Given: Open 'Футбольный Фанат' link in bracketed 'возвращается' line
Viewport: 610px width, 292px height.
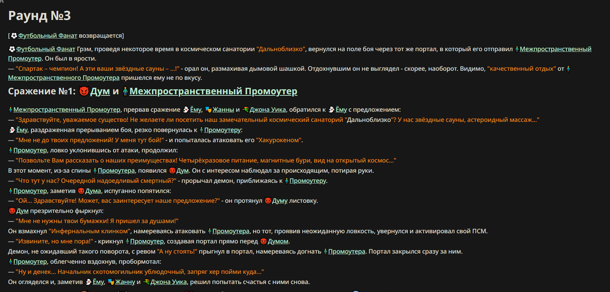Looking at the screenshot, I should (x=47, y=36).
